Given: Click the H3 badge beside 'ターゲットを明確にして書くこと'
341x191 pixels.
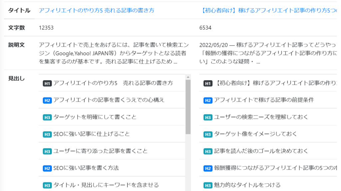Looking at the screenshot, I should pos(47,117).
